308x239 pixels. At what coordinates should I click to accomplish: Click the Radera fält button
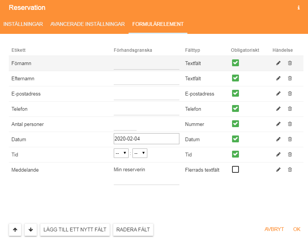coord(133,229)
